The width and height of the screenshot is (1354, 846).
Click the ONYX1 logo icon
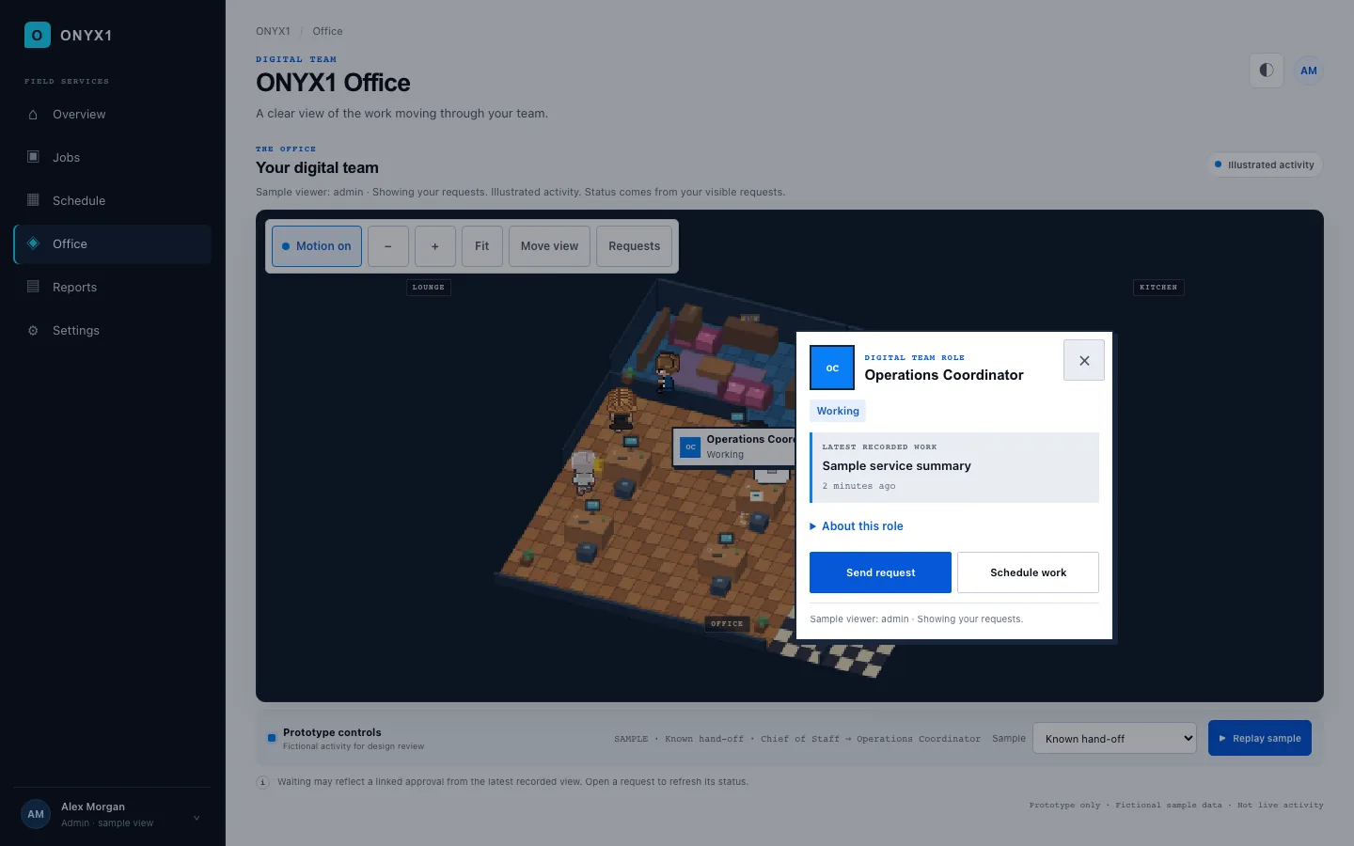(37, 35)
